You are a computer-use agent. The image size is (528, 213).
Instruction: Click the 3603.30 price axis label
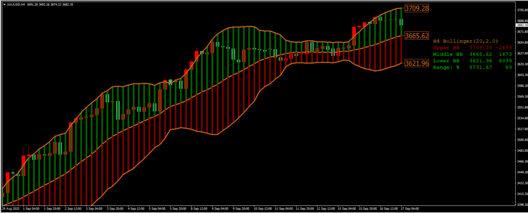pyautogui.click(x=522, y=75)
